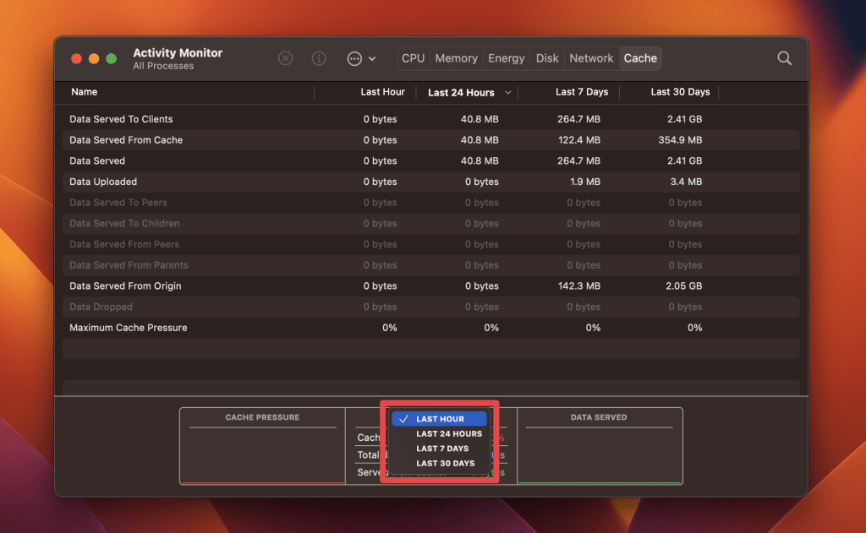This screenshot has width=866, height=533.
Task: Click the 354.9 MB value
Action: pos(680,140)
